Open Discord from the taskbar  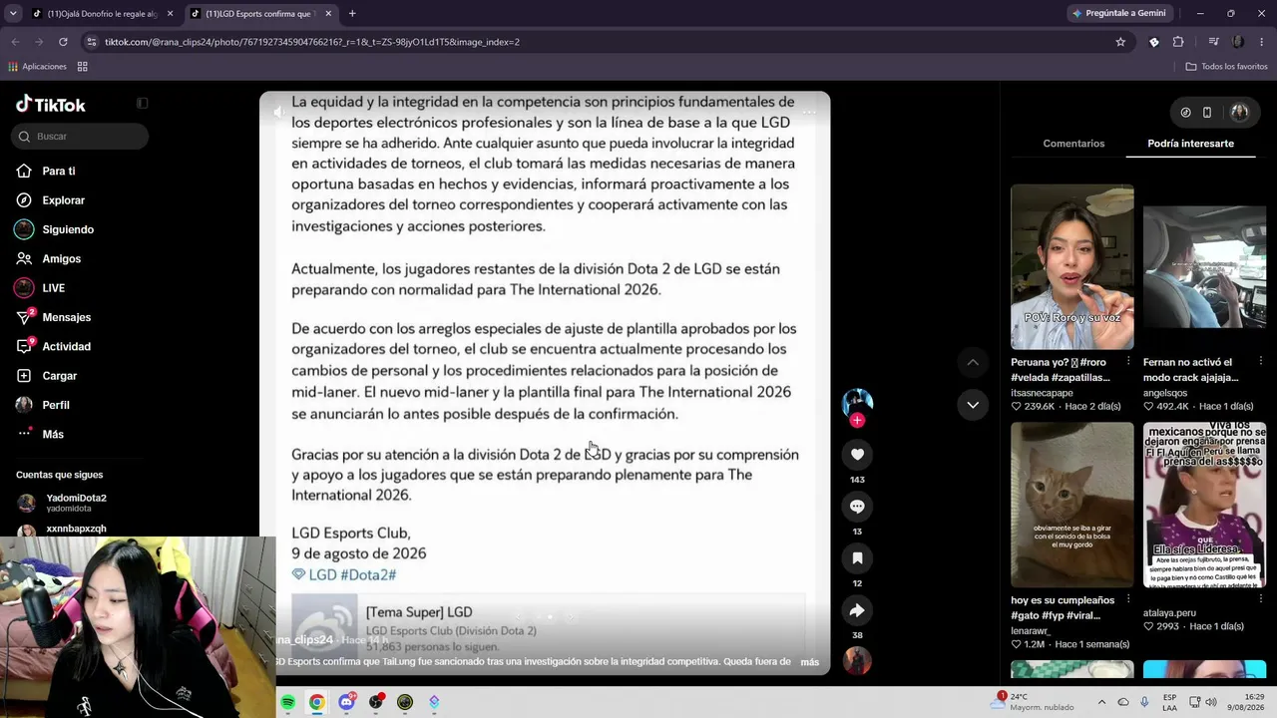coord(346,703)
